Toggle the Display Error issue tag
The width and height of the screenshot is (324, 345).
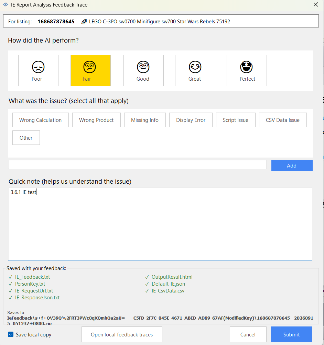coord(191,120)
